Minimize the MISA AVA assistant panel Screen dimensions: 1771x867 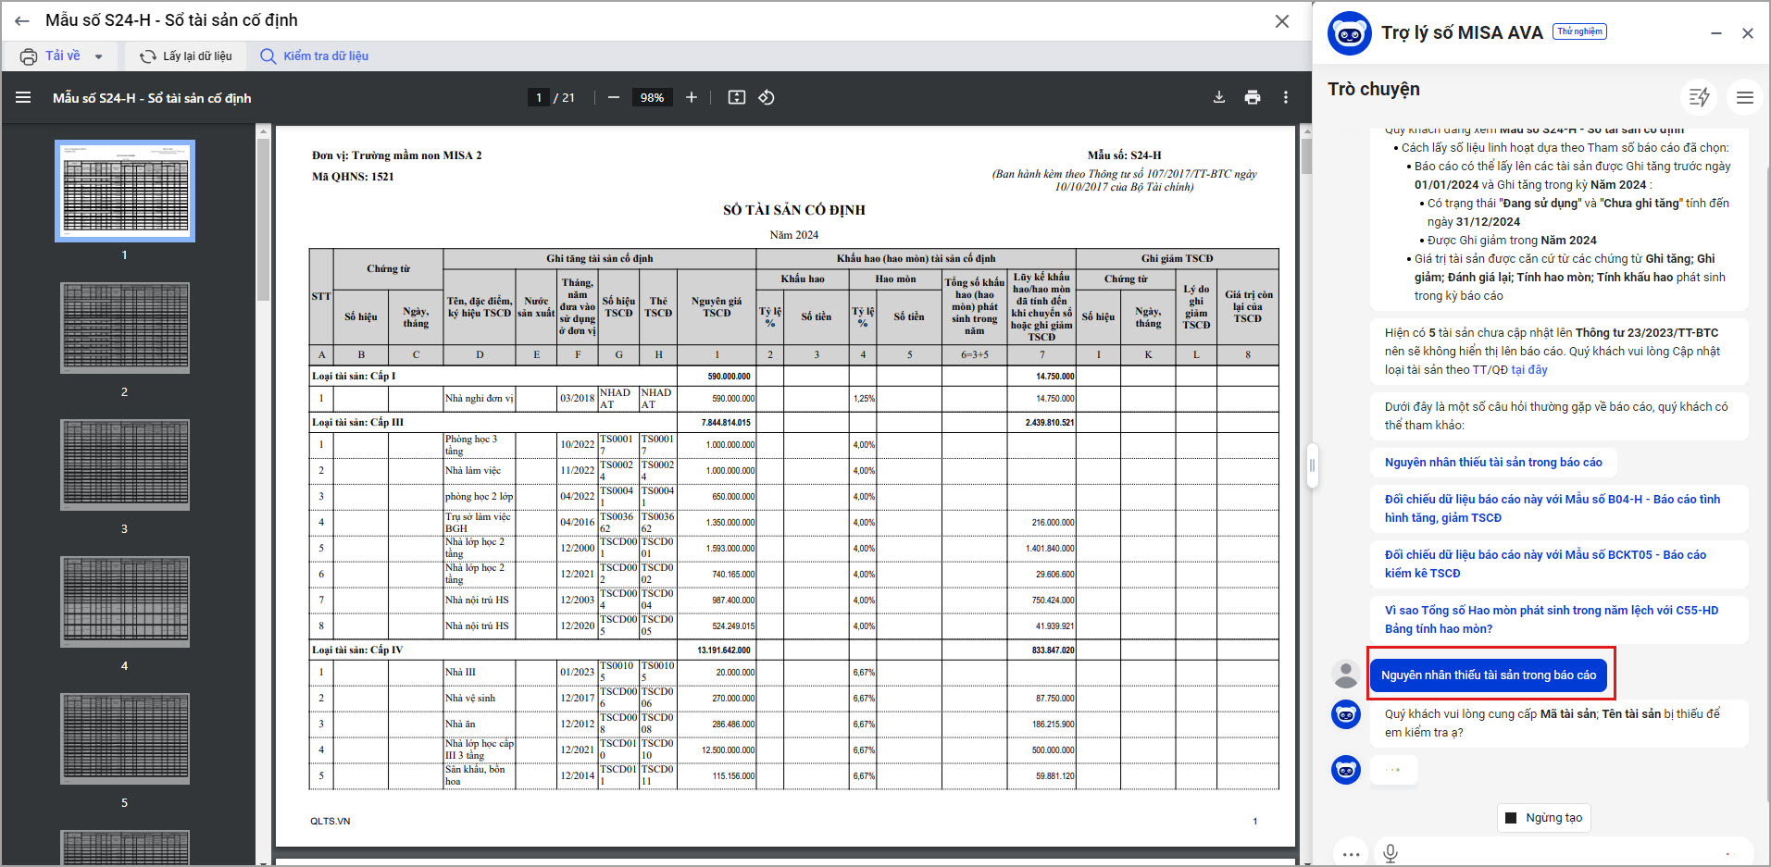pos(1716,33)
